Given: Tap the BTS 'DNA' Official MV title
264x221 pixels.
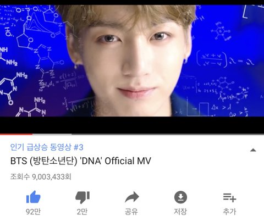Looking at the screenshot, I should [x=81, y=161].
